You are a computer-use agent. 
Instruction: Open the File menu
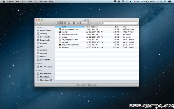tap(18, 1)
